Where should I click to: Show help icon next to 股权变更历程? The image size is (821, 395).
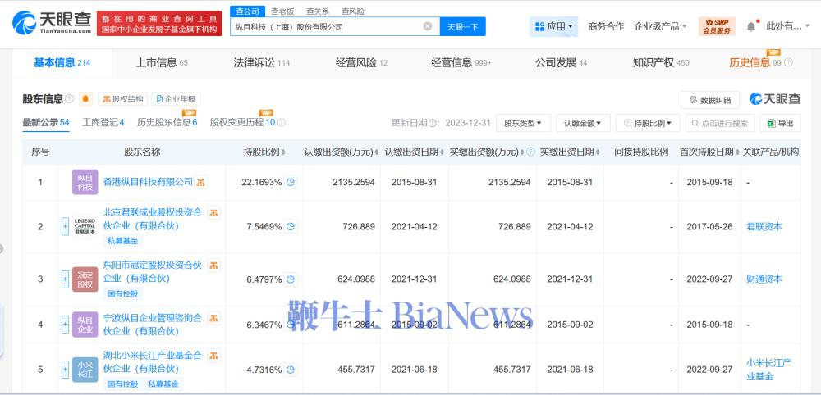(281, 123)
